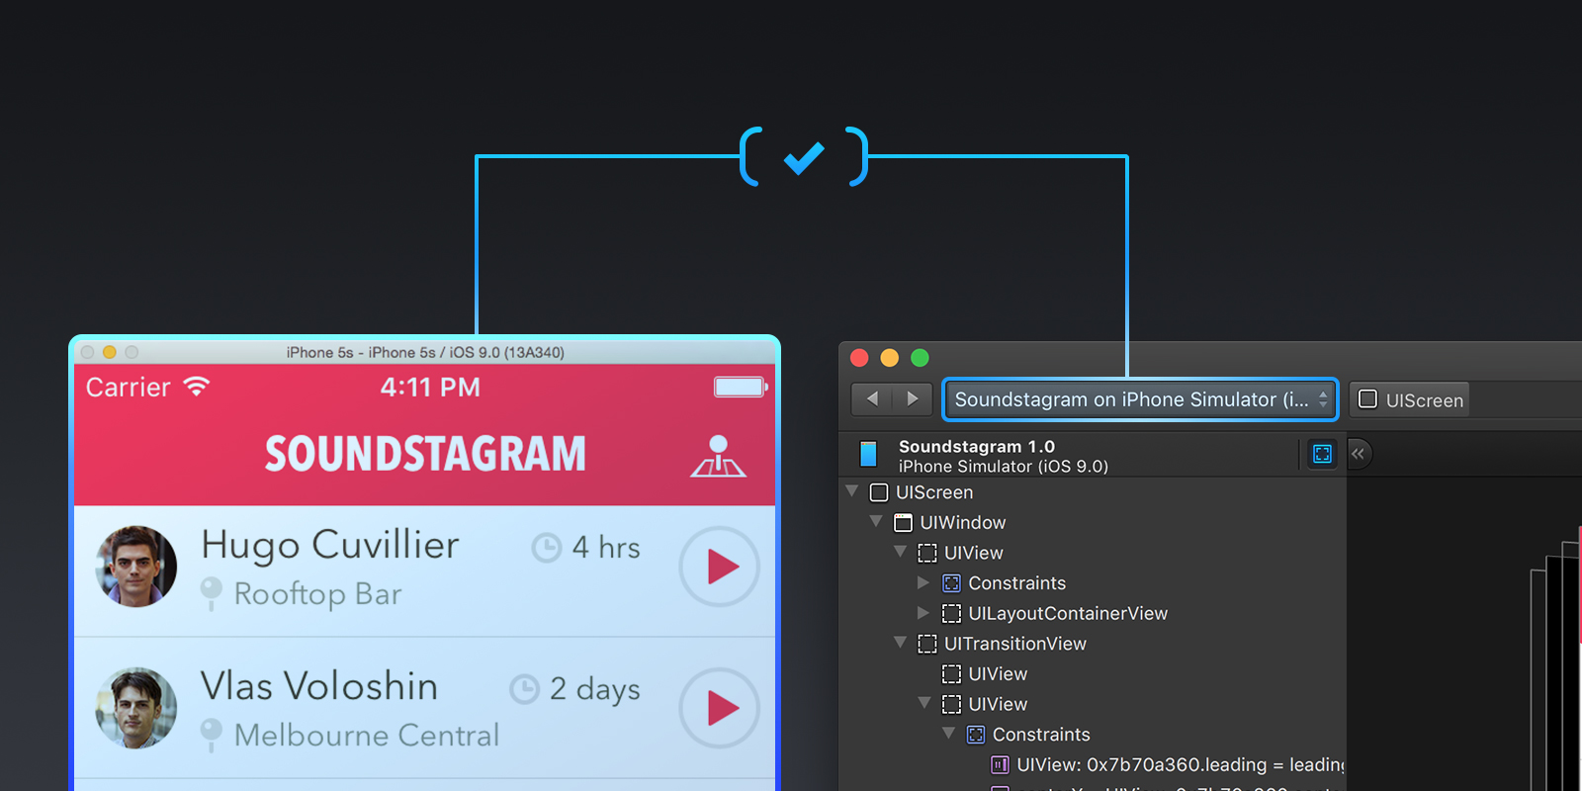Collapse the UIWindow tree node
This screenshot has height=791, width=1582.
(876, 521)
